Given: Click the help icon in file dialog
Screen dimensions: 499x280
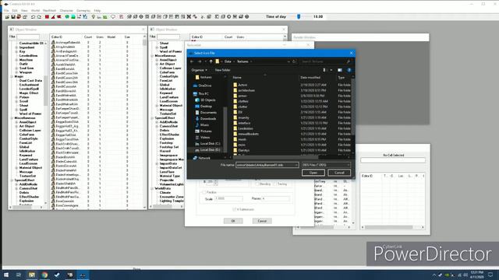Looking at the screenshot, I should 349,70.
